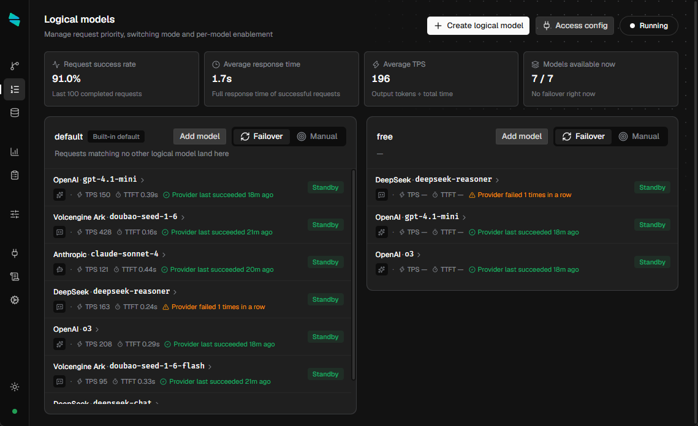The image size is (698, 426).
Task: Click "TTFT 0.29s" value
Action: [142, 344]
